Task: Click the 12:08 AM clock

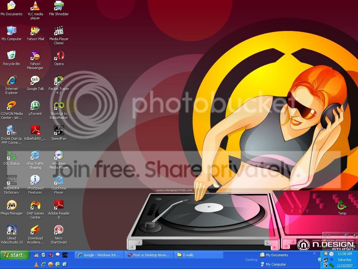Action: (x=345, y=254)
